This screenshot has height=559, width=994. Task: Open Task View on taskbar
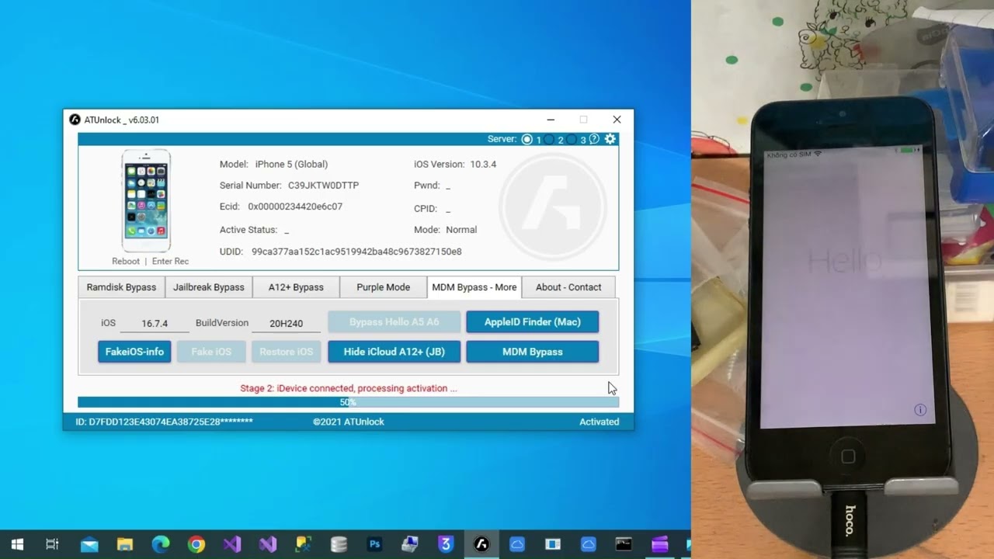click(x=52, y=544)
